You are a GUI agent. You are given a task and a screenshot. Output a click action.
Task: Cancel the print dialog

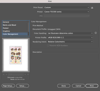coord(78,86)
